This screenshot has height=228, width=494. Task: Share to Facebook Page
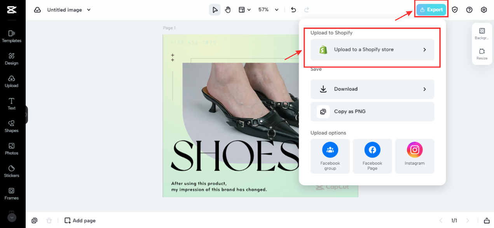click(x=372, y=156)
